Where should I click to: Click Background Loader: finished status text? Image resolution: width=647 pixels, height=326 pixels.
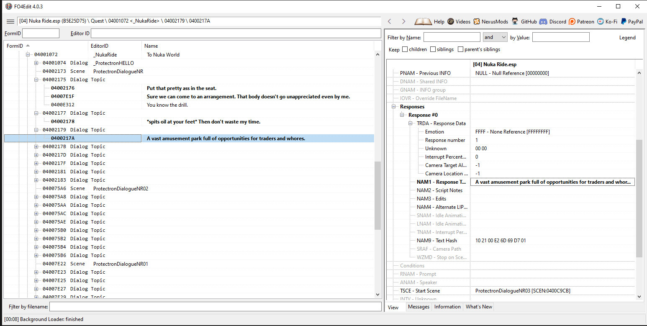44,319
